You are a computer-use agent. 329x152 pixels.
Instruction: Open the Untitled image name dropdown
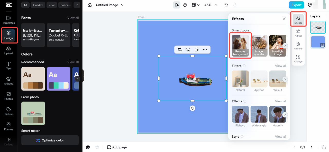coord(122,5)
